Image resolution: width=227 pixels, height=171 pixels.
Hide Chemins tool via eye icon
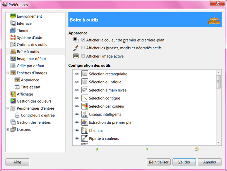tap(77, 130)
